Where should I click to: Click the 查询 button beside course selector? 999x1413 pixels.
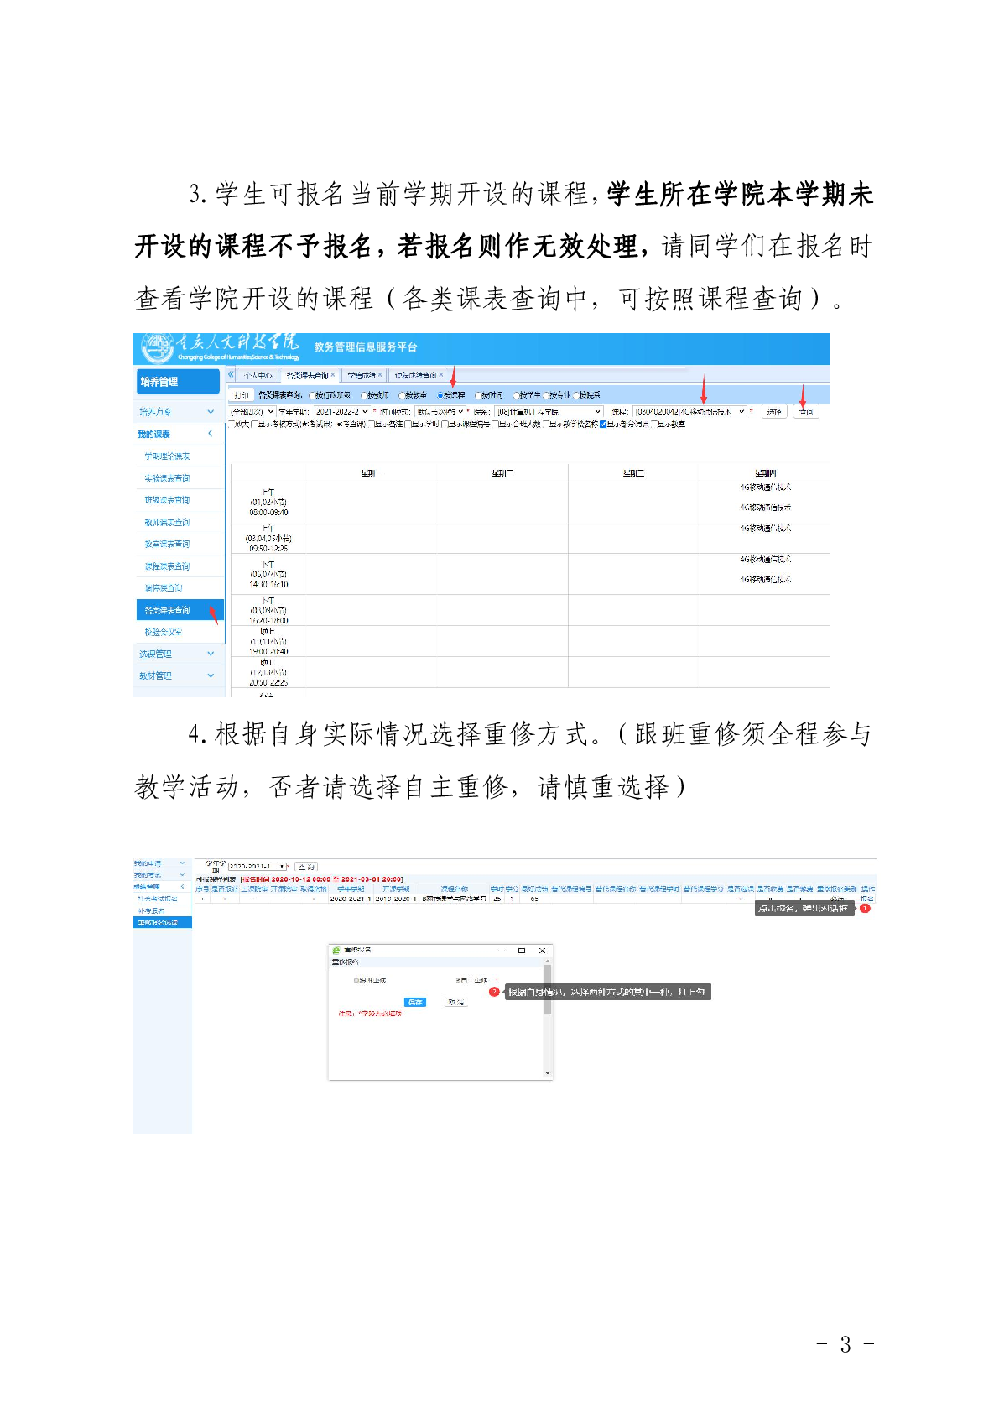pos(806,412)
